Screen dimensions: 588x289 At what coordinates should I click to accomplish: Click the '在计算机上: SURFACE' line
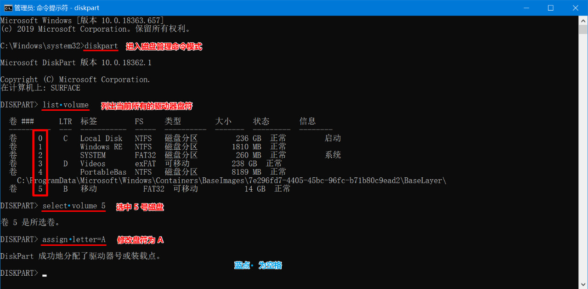point(40,88)
